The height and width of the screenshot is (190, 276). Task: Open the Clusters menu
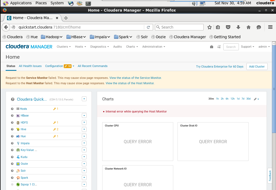coord(64,47)
